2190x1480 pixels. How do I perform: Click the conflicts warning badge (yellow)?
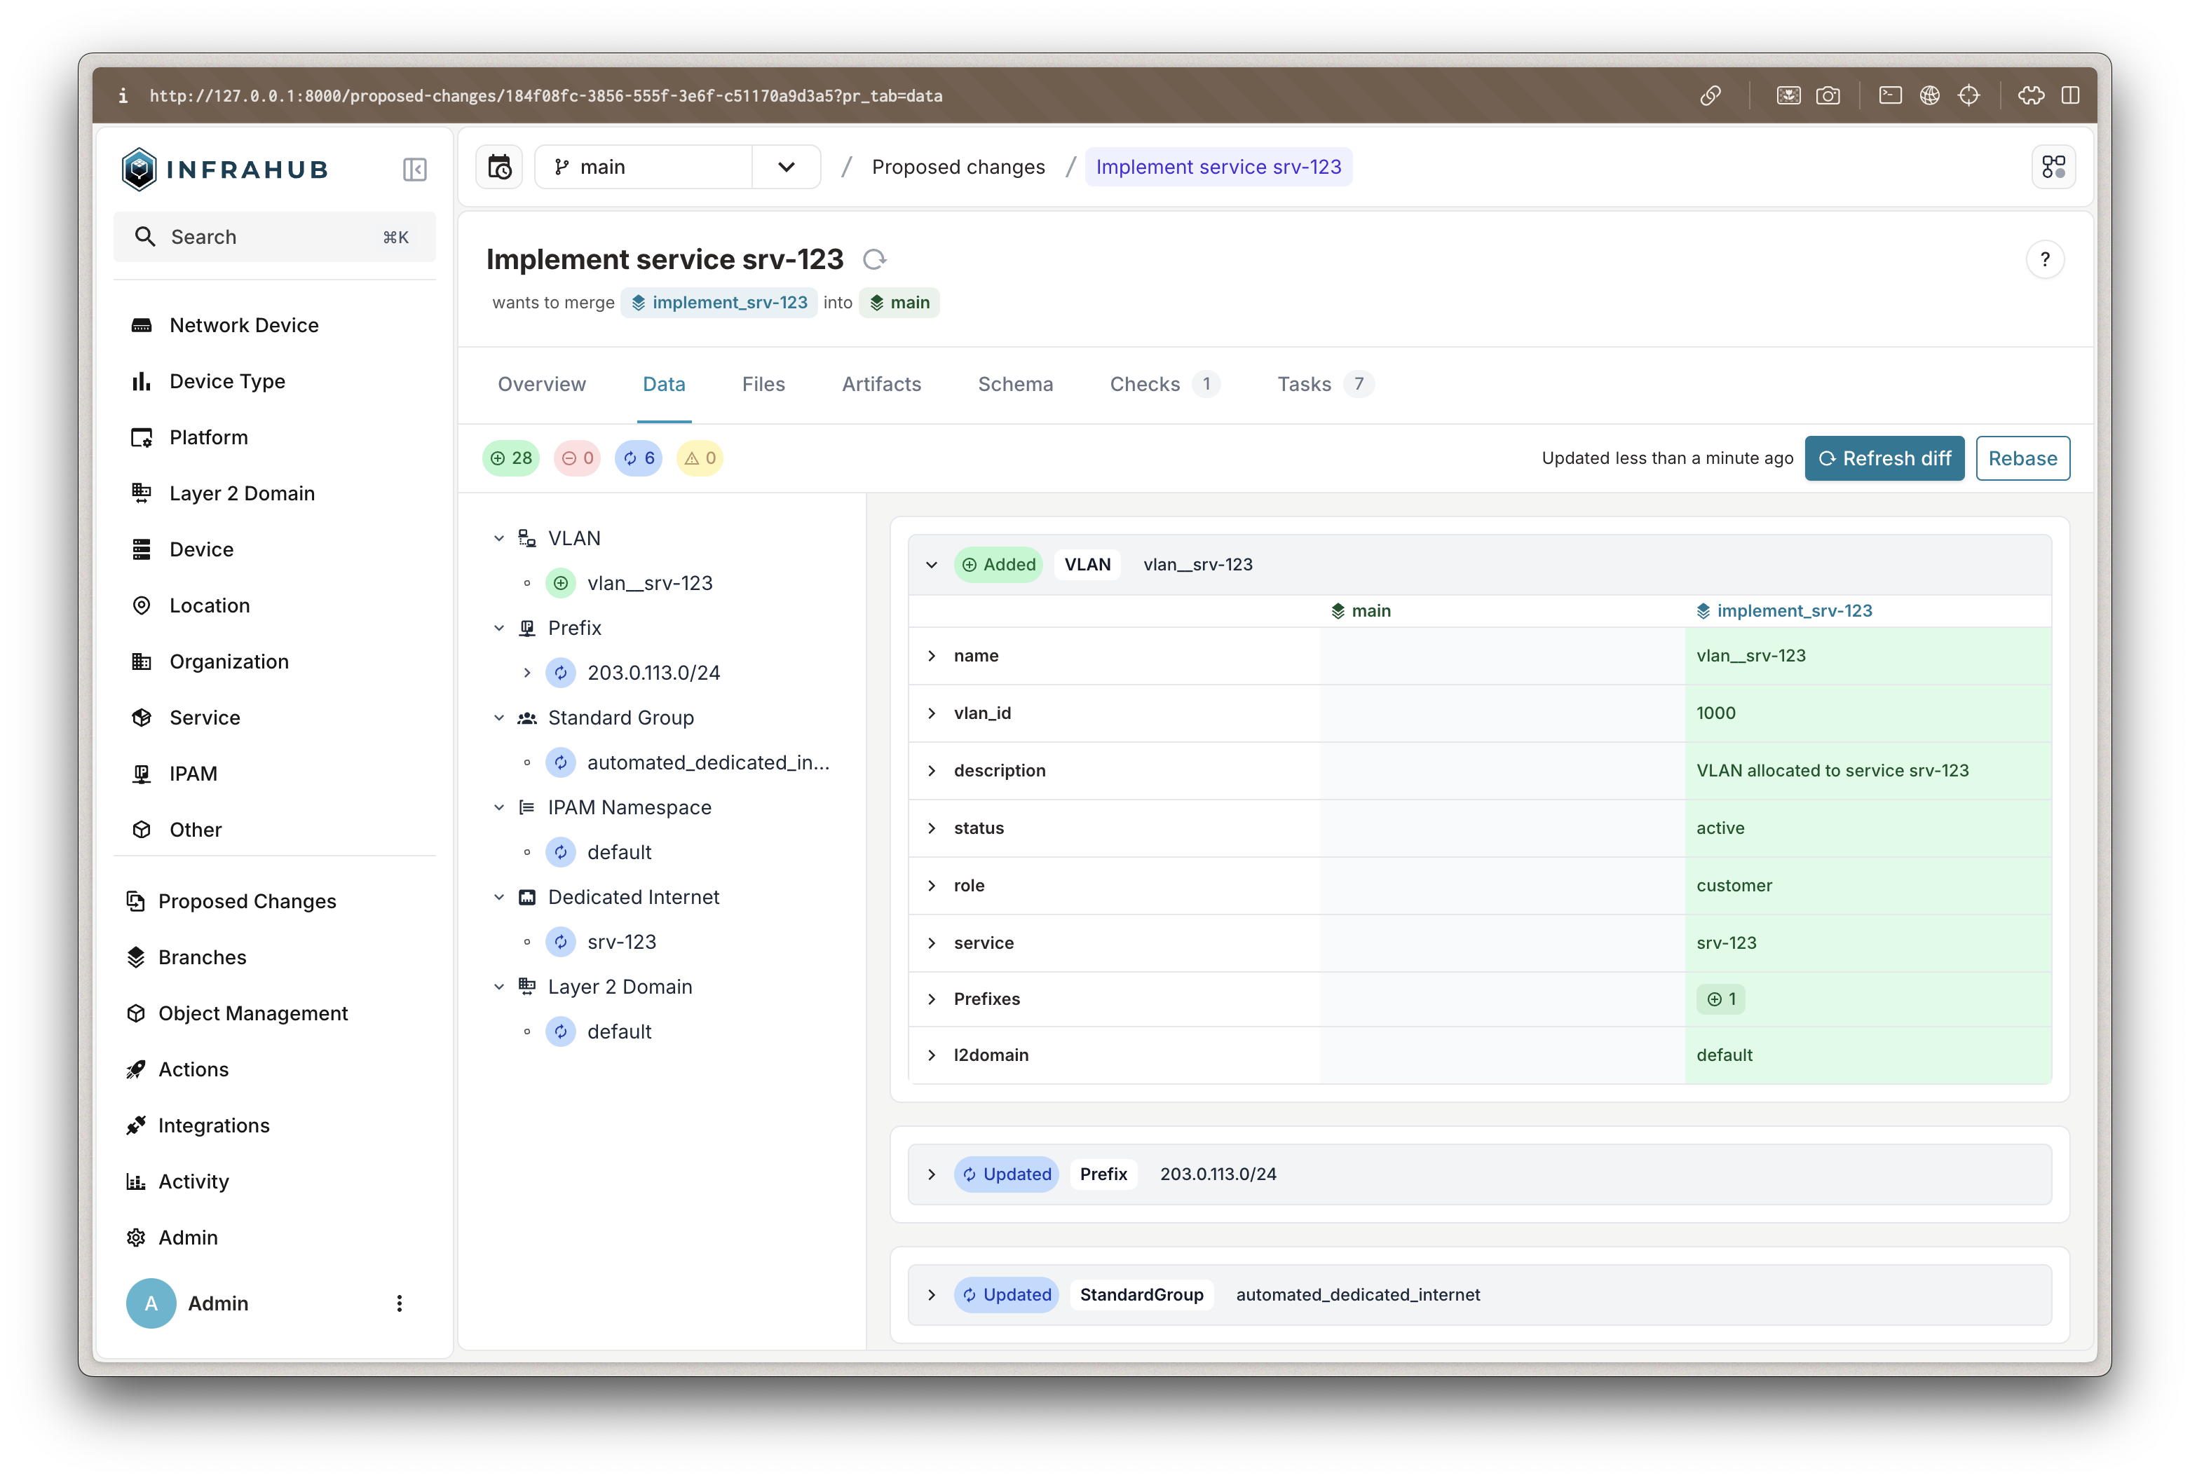tap(699, 458)
